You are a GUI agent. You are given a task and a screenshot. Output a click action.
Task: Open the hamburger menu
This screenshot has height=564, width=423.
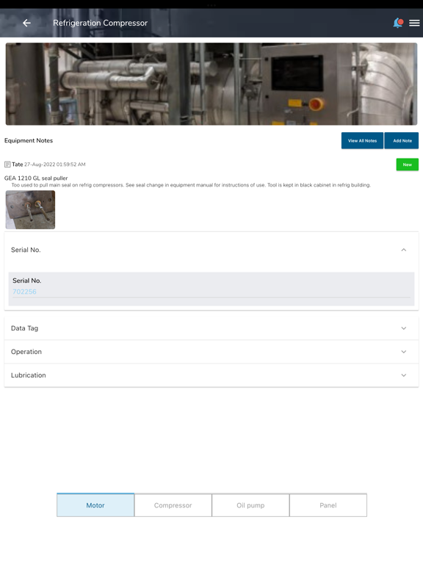point(414,23)
